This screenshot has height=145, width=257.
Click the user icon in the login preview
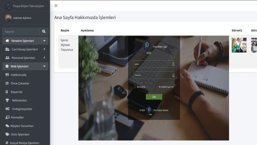[173, 64]
